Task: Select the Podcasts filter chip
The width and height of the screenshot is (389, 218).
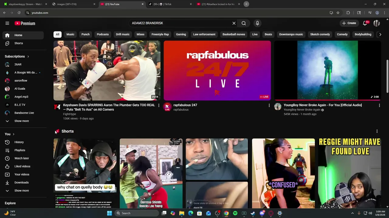Action: pyautogui.click(x=103, y=35)
